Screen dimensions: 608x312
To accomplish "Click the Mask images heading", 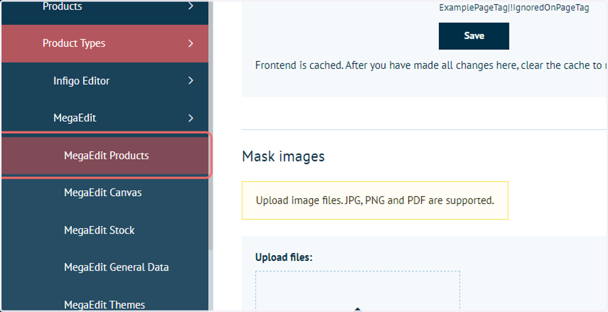I will click(x=283, y=156).
